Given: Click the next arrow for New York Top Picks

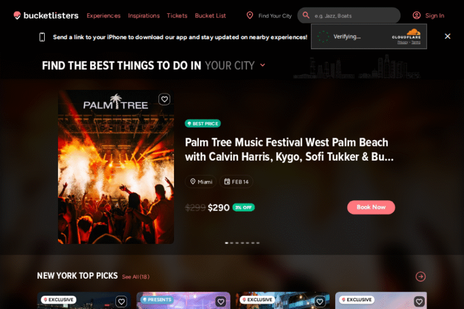Looking at the screenshot, I should pos(420,276).
